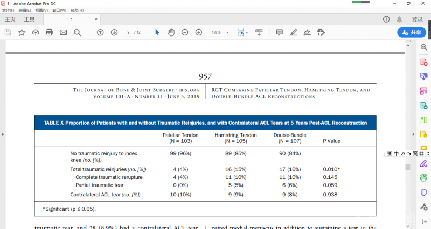This screenshot has width=431, height=229.
Task: Open the fit page options dropdown
Action: pyautogui.click(x=247, y=32)
